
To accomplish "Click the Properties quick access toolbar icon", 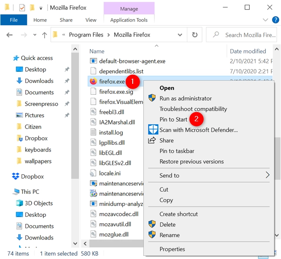I will pyautogui.click(x=22, y=8).
